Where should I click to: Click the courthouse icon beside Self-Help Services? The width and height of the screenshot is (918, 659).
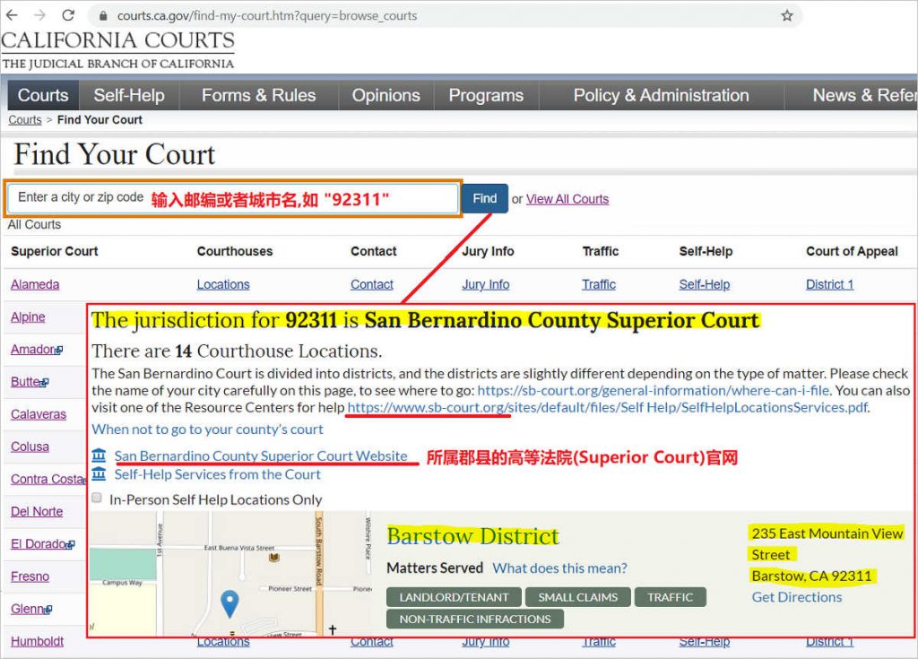click(x=99, y=473)
